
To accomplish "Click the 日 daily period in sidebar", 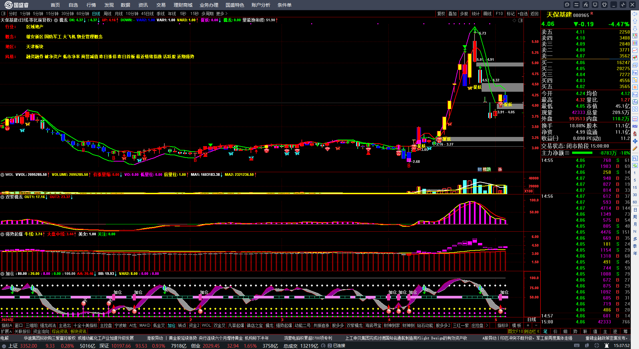I will click(x=635, y=210).
